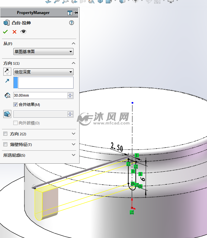Uncheck 合并结果(M) checkbox
Viewport: 207px width, 238px height.
pyautogui.click(x=15, y=104)
